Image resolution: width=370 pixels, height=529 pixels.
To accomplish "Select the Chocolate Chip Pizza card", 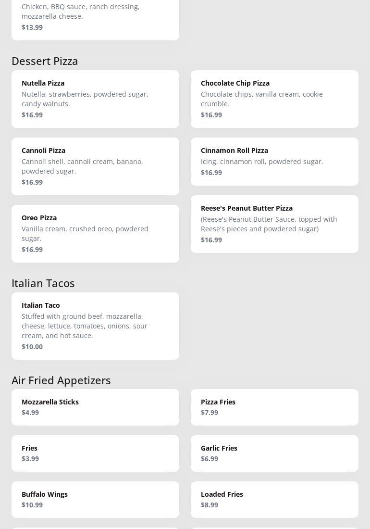I will pyautogui.click(x=274, y=99).
